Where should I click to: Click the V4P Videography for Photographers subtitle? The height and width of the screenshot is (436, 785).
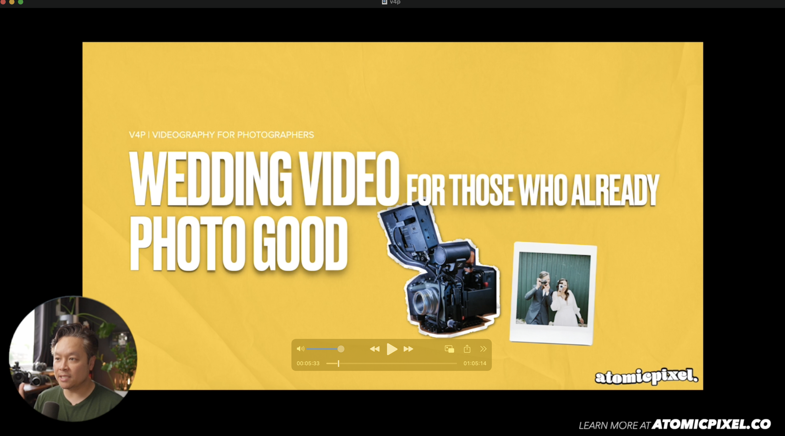click(221, 135)
